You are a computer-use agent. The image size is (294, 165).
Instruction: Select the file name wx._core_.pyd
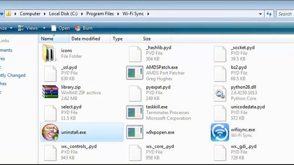coord(160,146)
